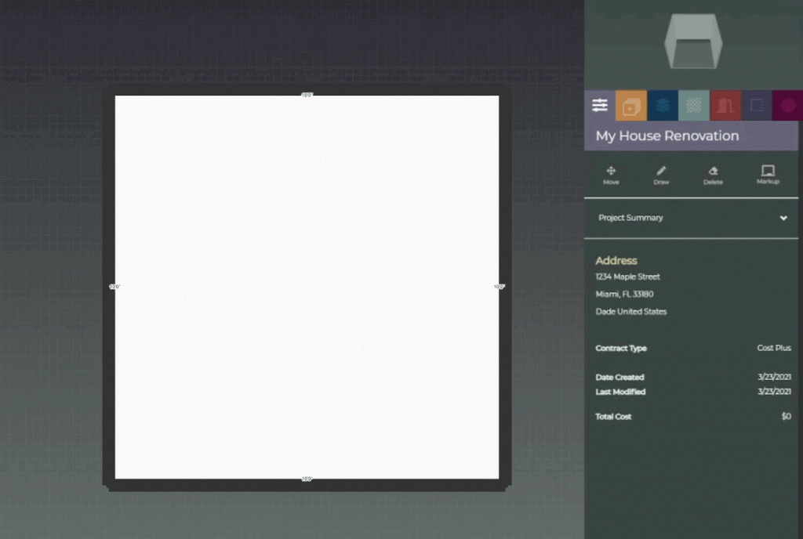Click the bottom wall dimension label

(307, 479)
